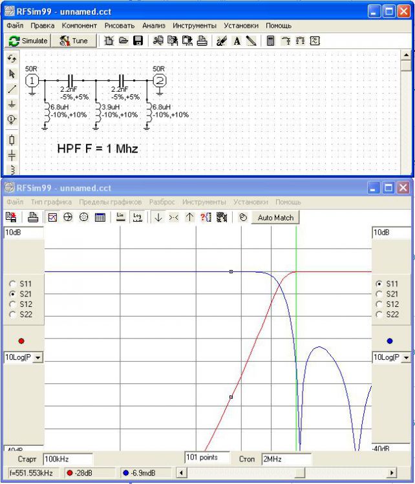Print the graph
The width and height of the screenshot is (415, 484).
pyautogui.click(x=33, y=217)
